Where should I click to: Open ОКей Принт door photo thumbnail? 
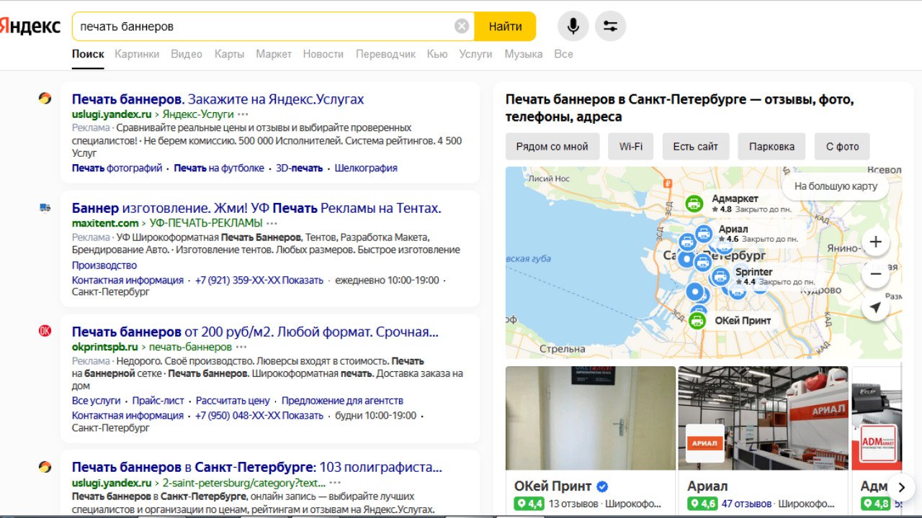click(x=591, y=418)
